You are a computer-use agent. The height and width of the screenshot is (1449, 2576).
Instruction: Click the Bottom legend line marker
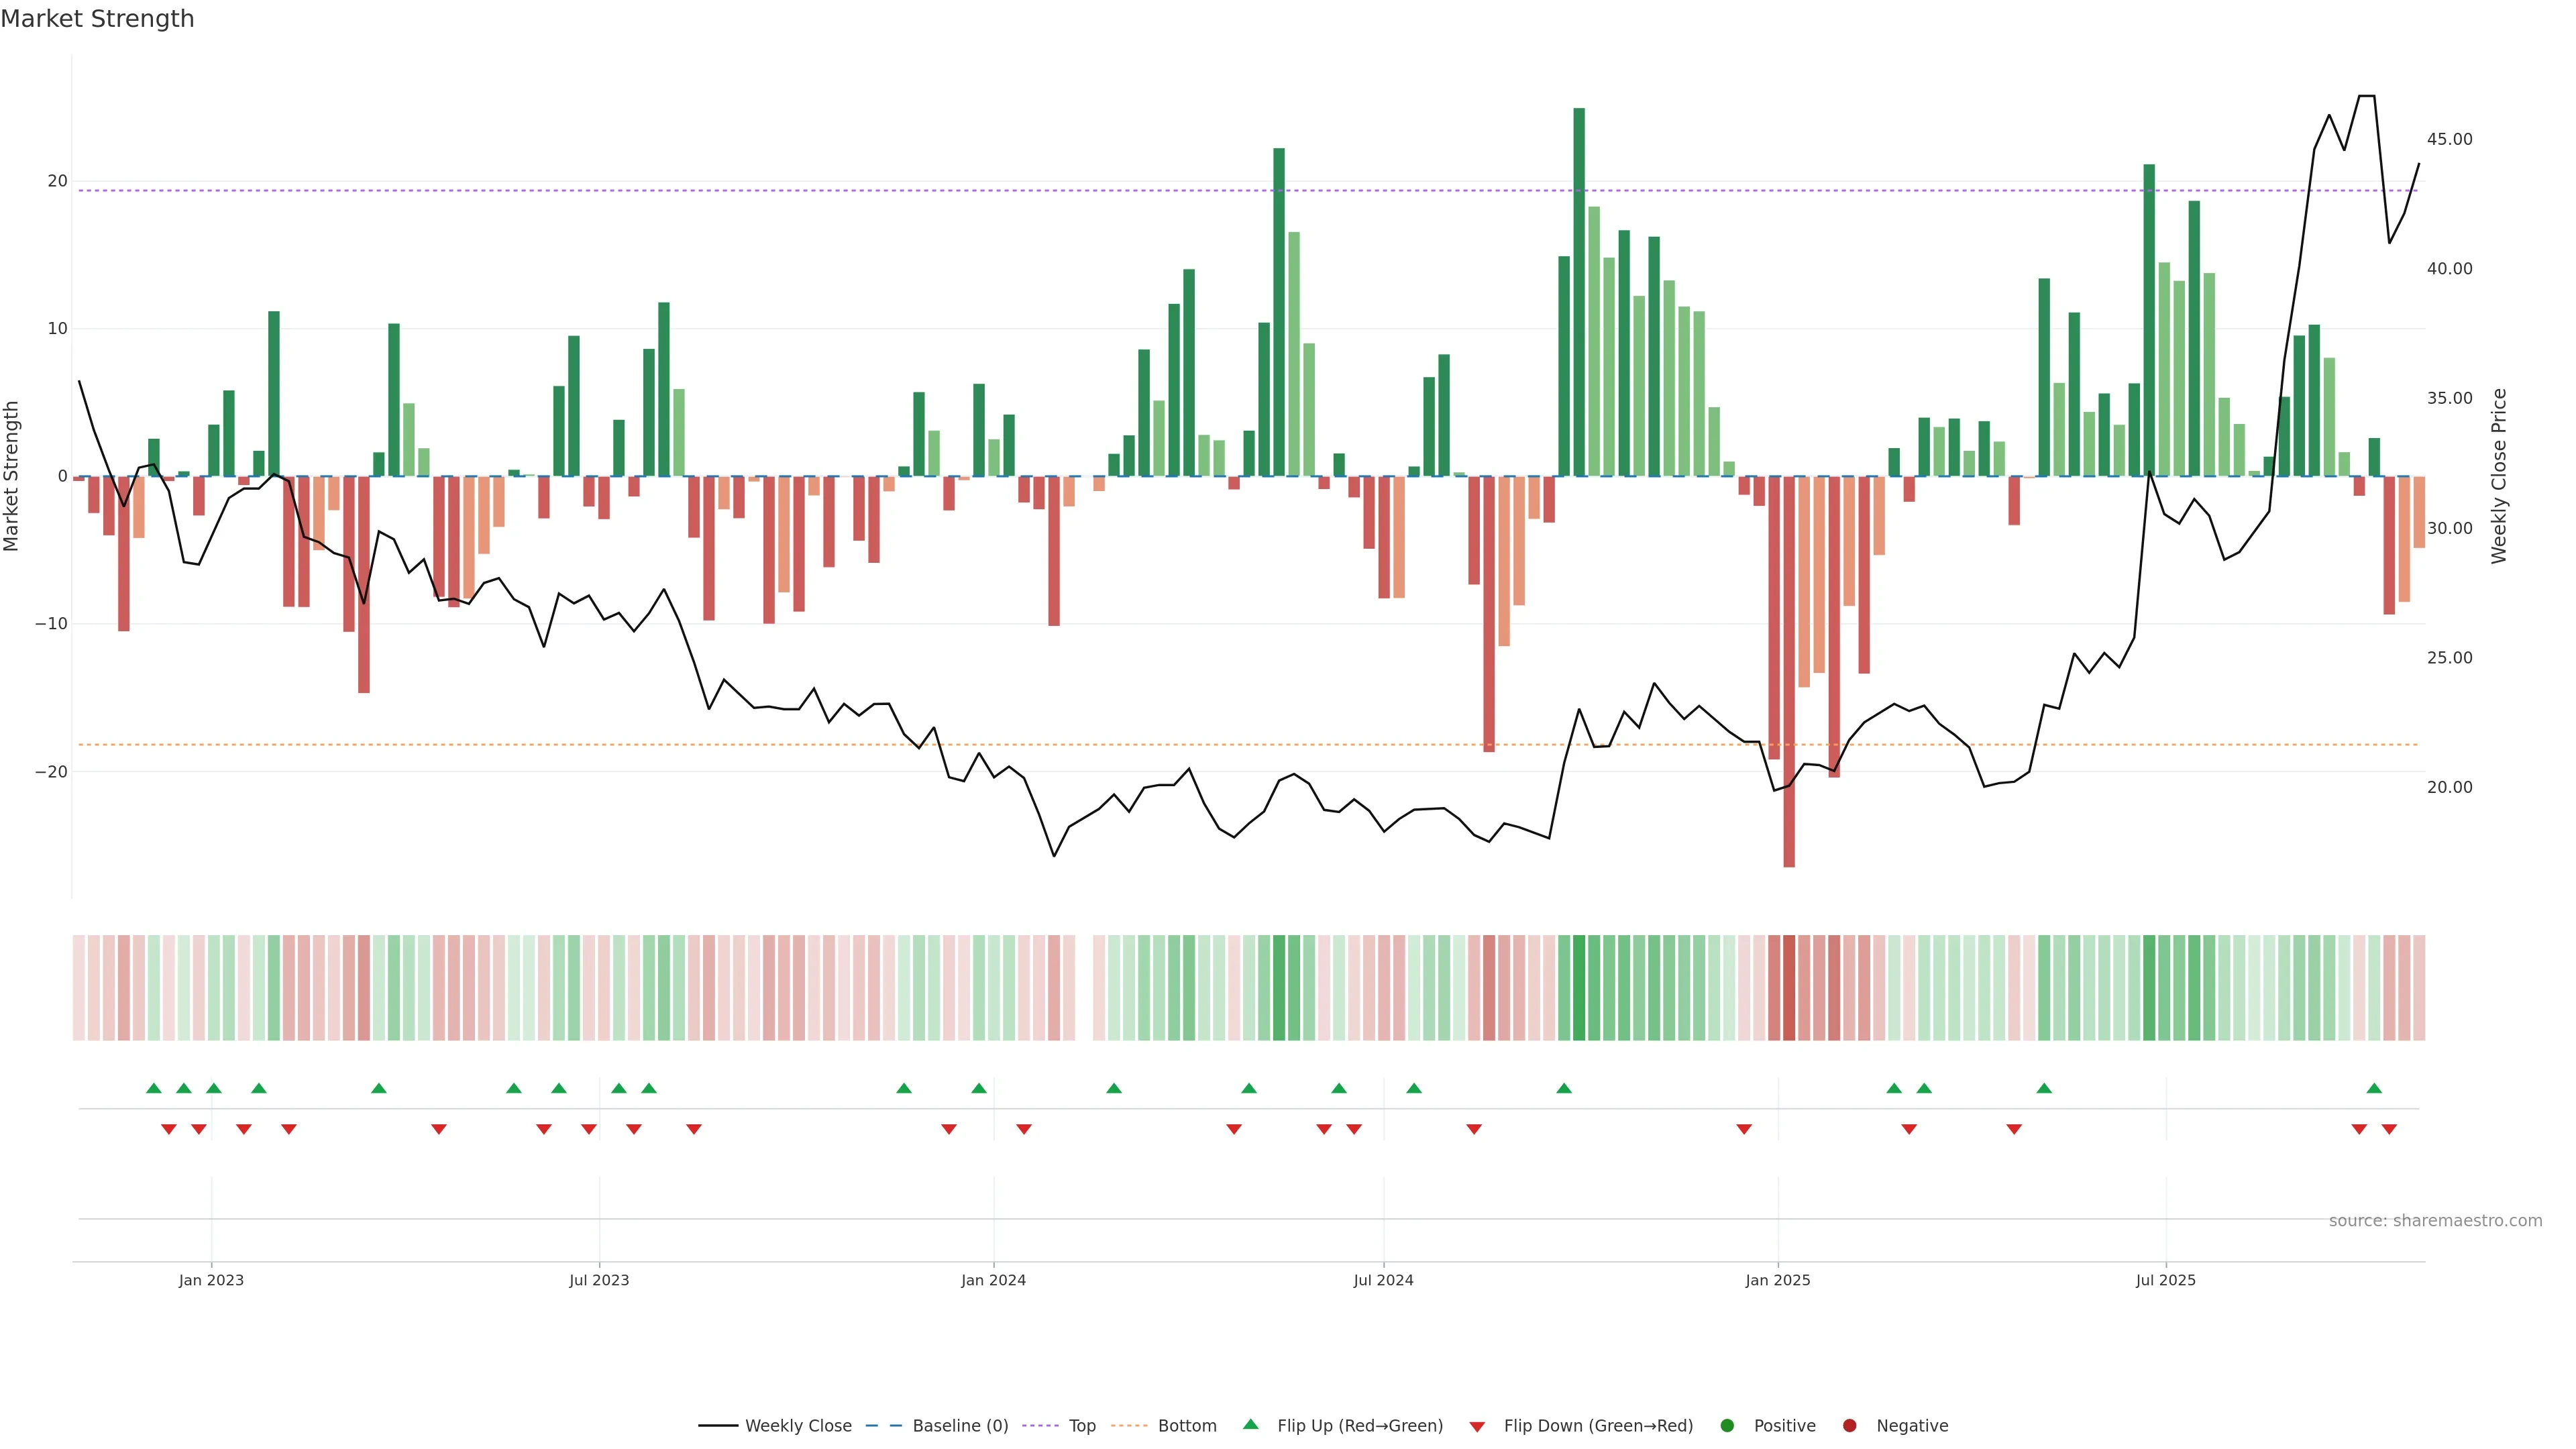(x=1129, y=1426)
